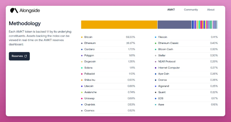Click the pink Polkadot legend dot
This screenshot has width=231, height=122.
tap(82, 74)
